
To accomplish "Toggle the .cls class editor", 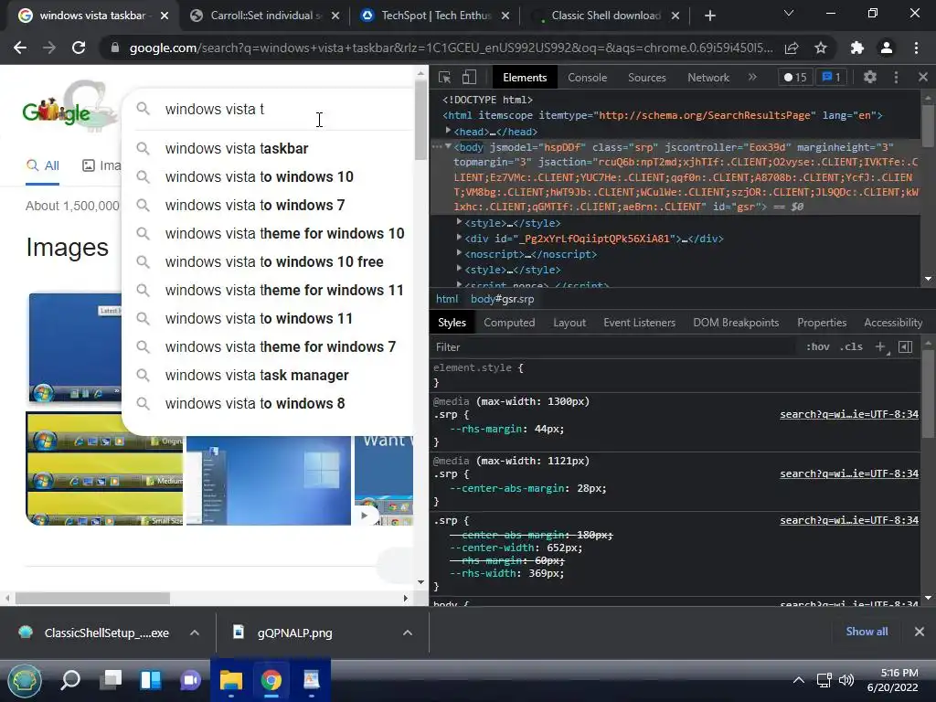I will [x=851, y=346].
